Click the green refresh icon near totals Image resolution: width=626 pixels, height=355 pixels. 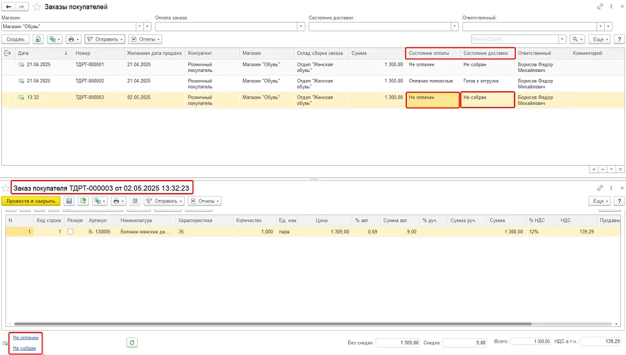[x=131, y=342]
